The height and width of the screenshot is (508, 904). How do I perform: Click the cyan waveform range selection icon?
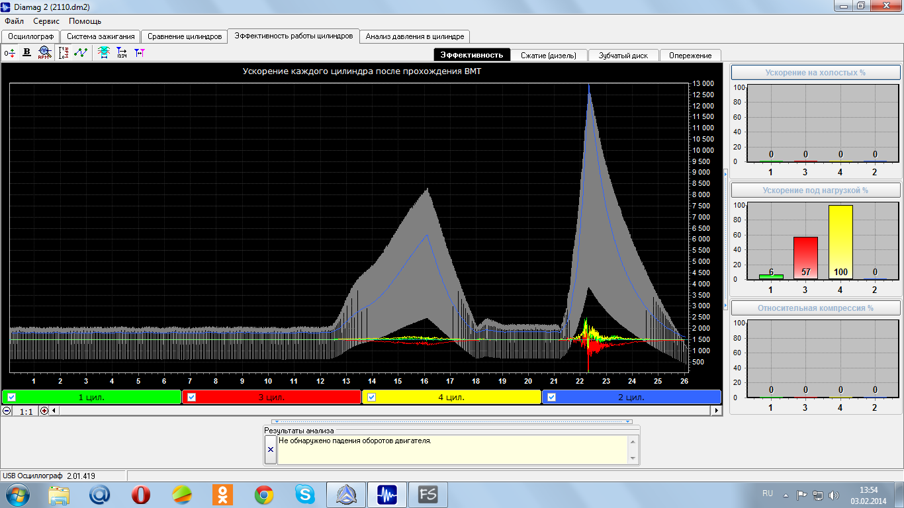[x=103, y=53]
